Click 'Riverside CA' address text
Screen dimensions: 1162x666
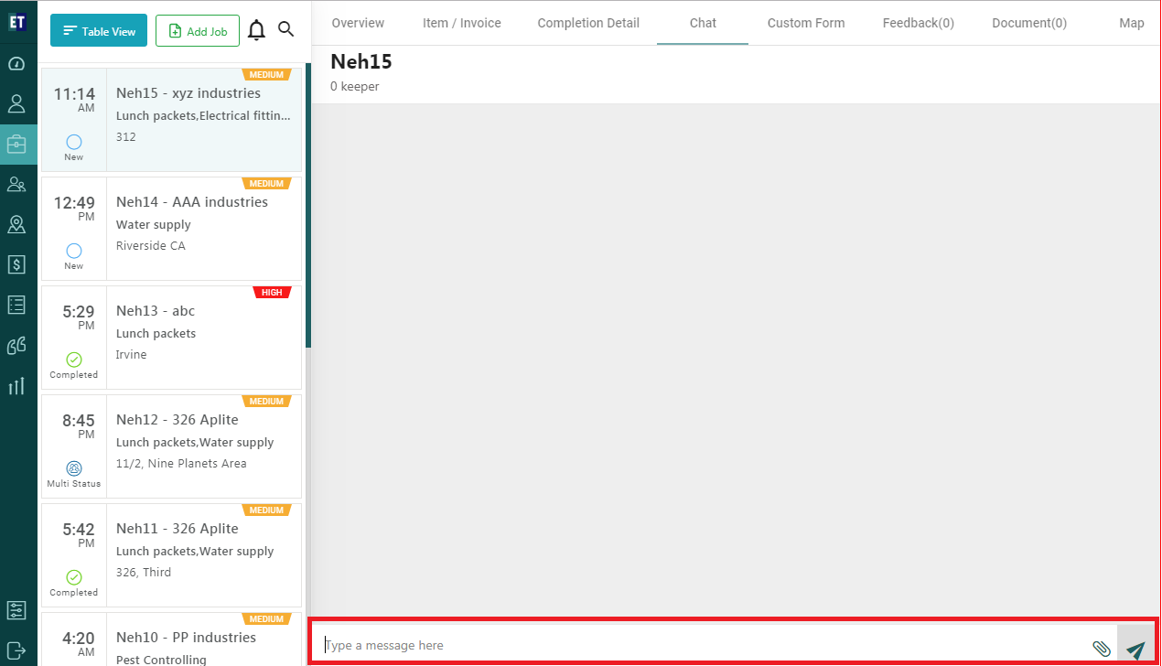[x=151, y=246]
